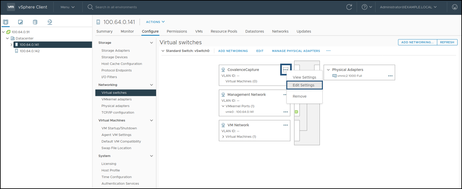Open the vSwitch0 more actions ellipsis
Image resolution: width=462 pixels, height=189 pixels.
tap(328, 51)
